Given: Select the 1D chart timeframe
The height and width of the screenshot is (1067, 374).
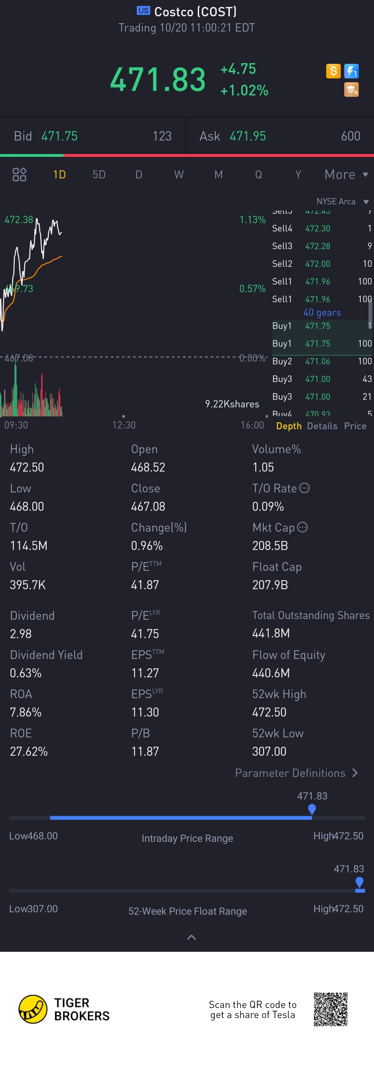Looking at the screenshot, I should (x=60, y=175).
